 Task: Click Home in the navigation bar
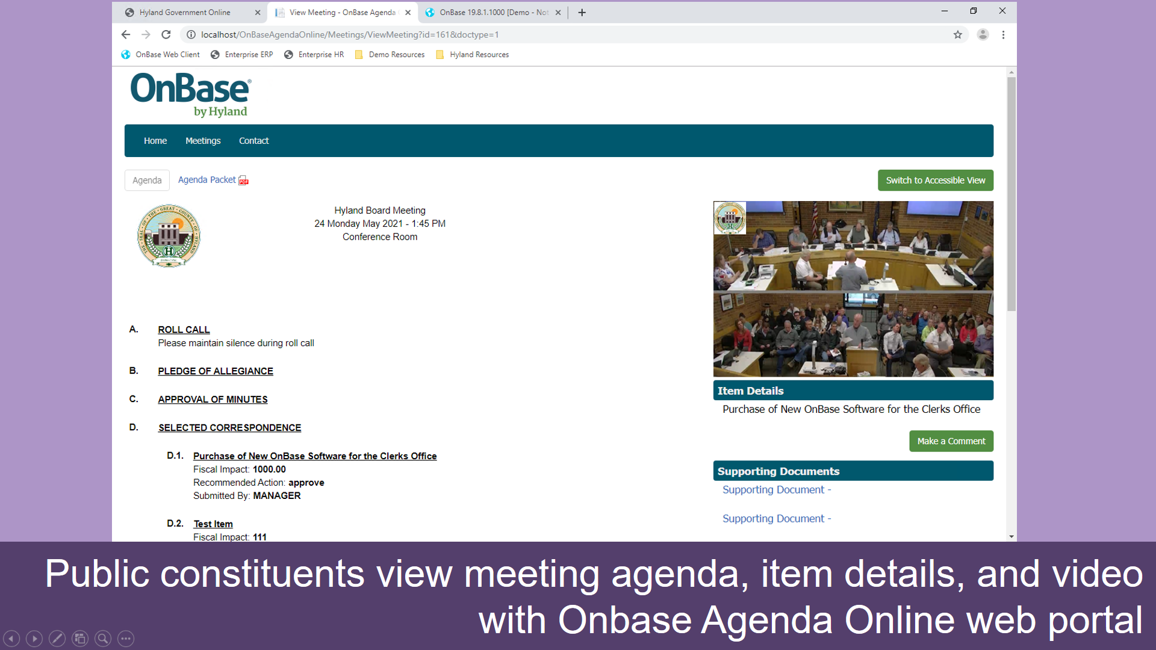pyautogui.click(x=155, y=141)
